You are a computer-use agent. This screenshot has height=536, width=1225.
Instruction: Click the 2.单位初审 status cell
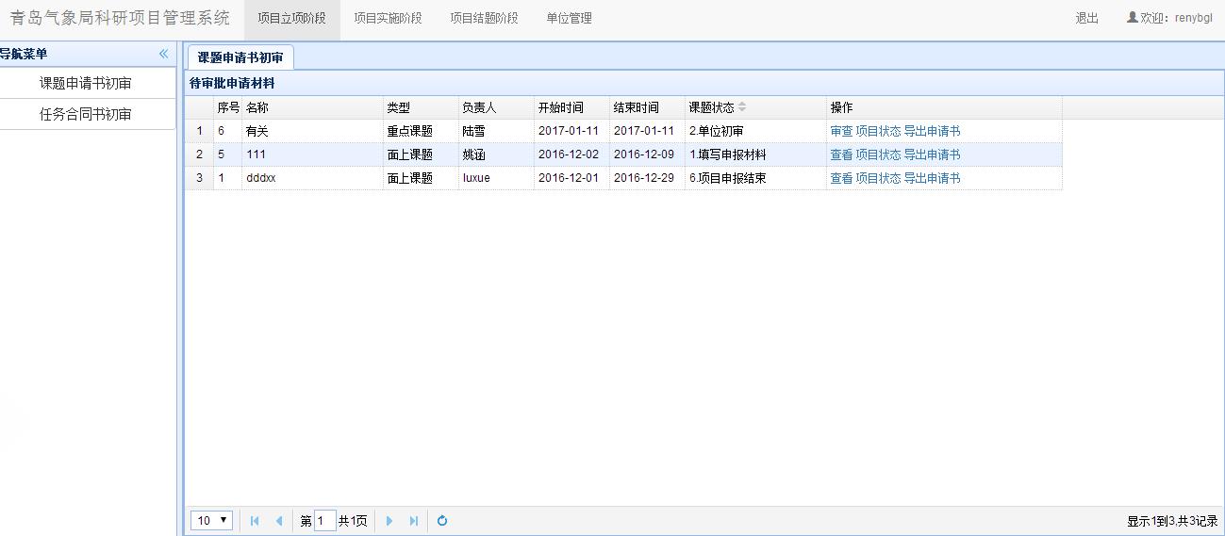click(x=756, y=131)
